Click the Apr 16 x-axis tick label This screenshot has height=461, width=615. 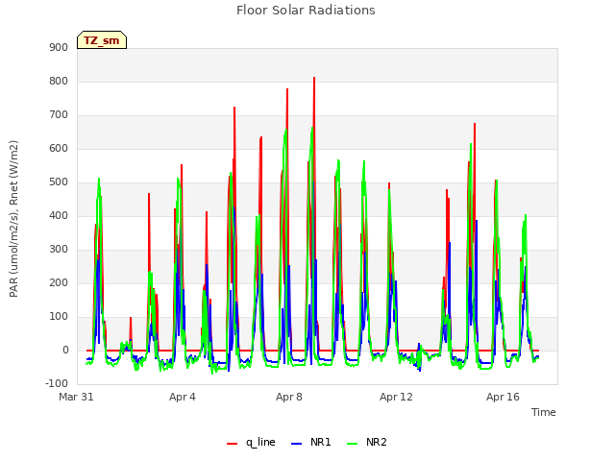click(x=503, y=397)
